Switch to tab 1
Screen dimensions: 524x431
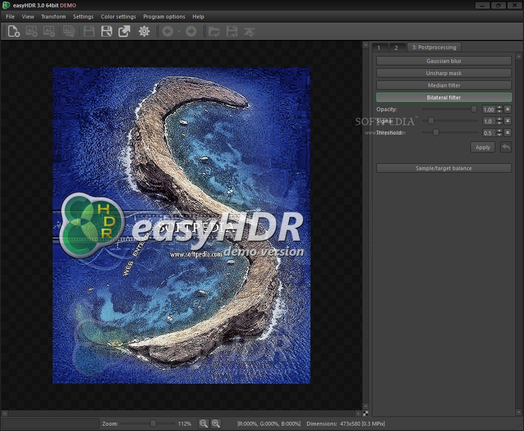(x=380, y=47)
